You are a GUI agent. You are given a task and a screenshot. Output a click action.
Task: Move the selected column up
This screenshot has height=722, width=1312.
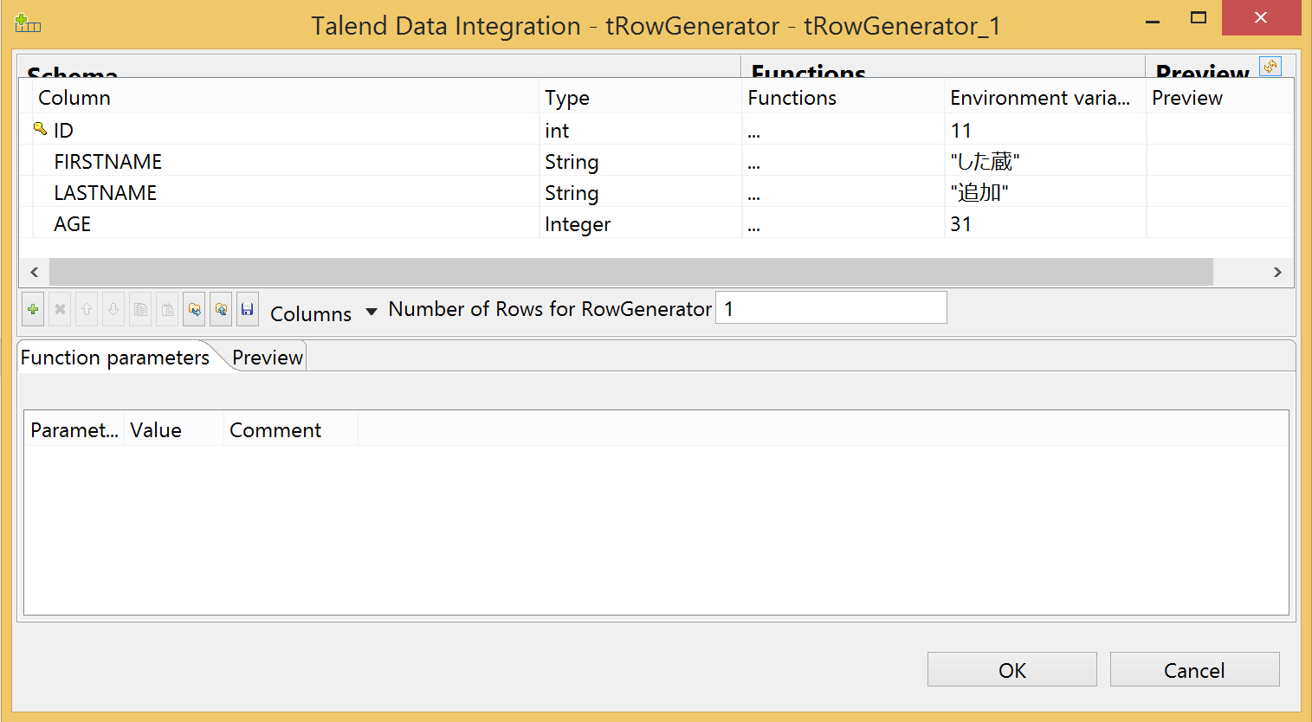pos(87,309)
